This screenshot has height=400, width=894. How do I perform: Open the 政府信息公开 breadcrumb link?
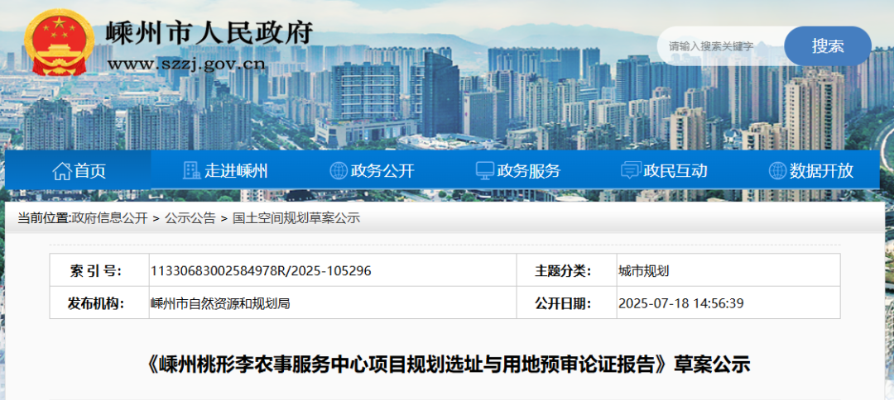(x=109, y=218)
